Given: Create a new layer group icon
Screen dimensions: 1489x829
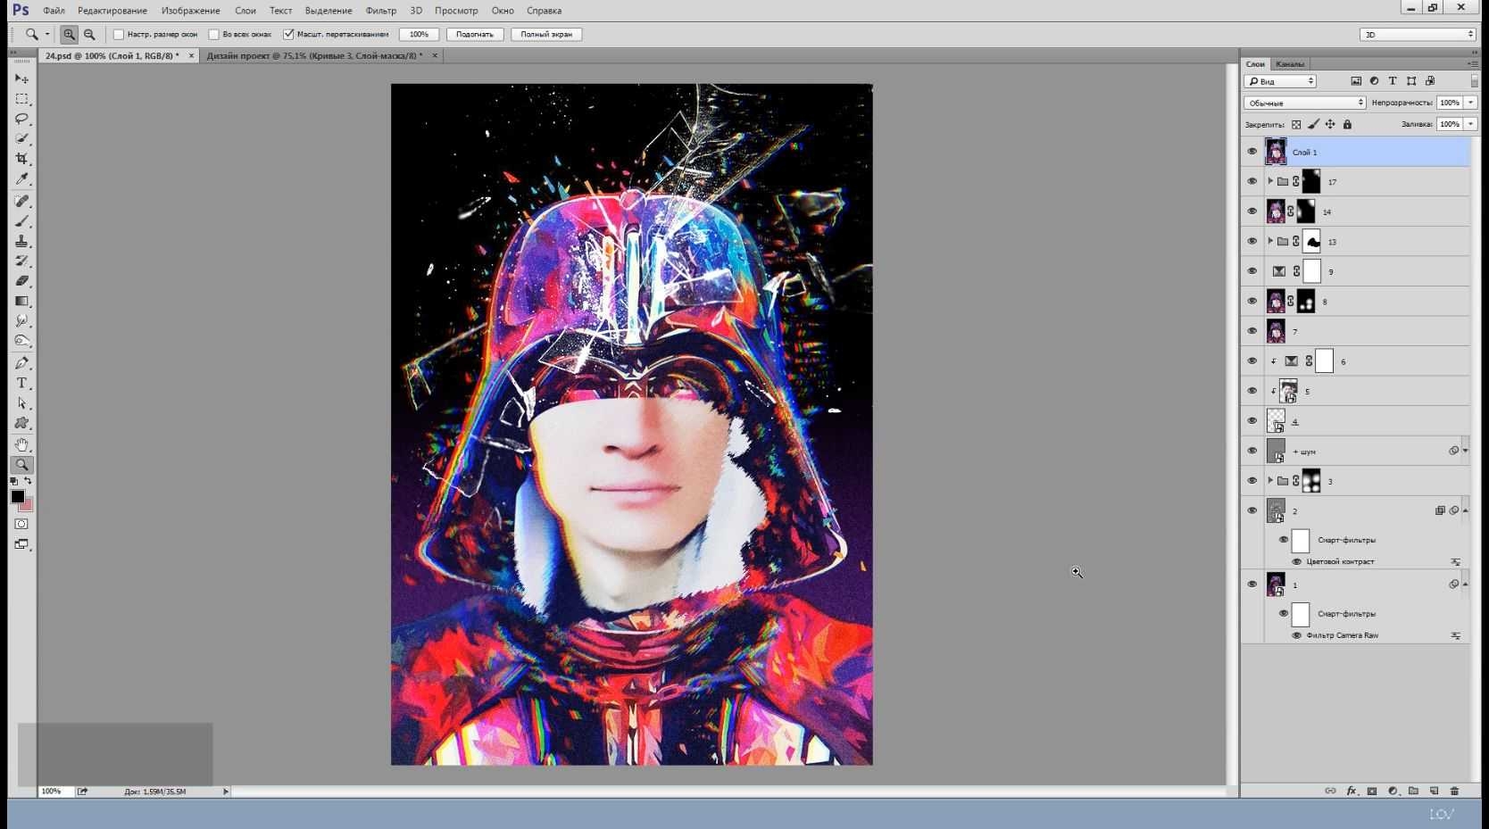Looking at the screenshot, I should [x=1413, y=791].
